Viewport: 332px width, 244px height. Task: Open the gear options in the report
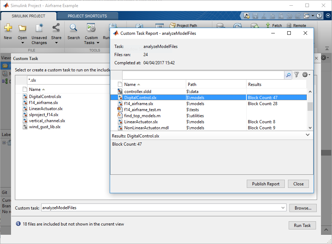(306, 75)
